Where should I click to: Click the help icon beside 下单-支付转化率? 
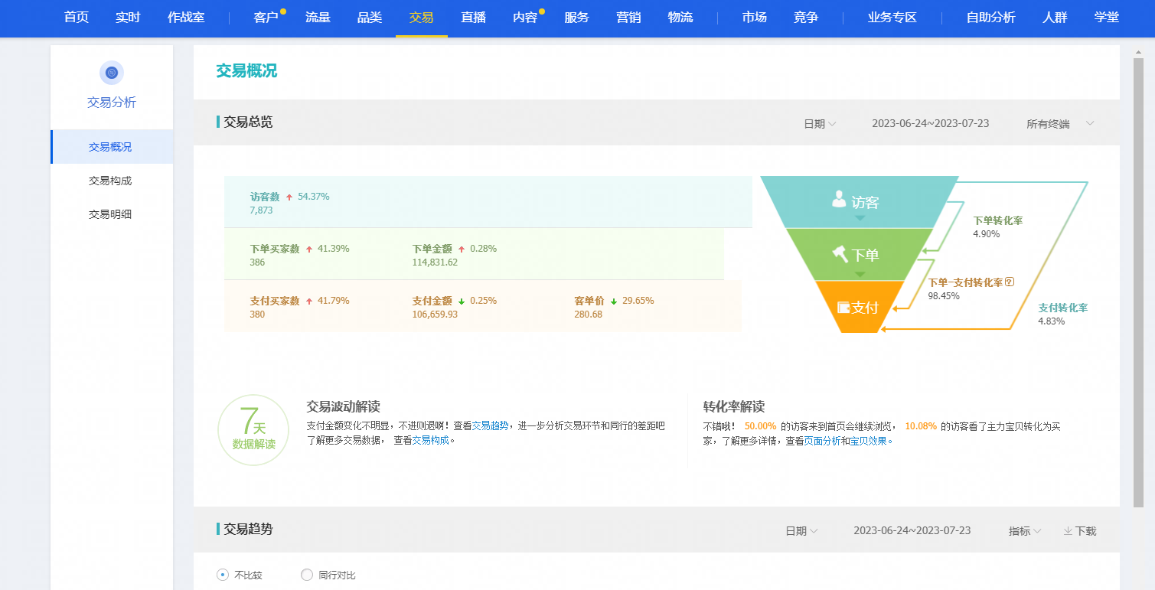[1009, 282]
